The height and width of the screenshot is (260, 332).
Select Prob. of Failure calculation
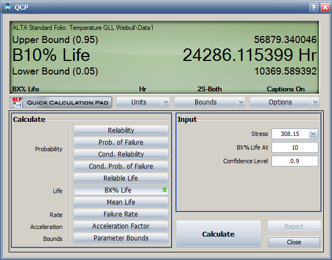coord(120,143)
